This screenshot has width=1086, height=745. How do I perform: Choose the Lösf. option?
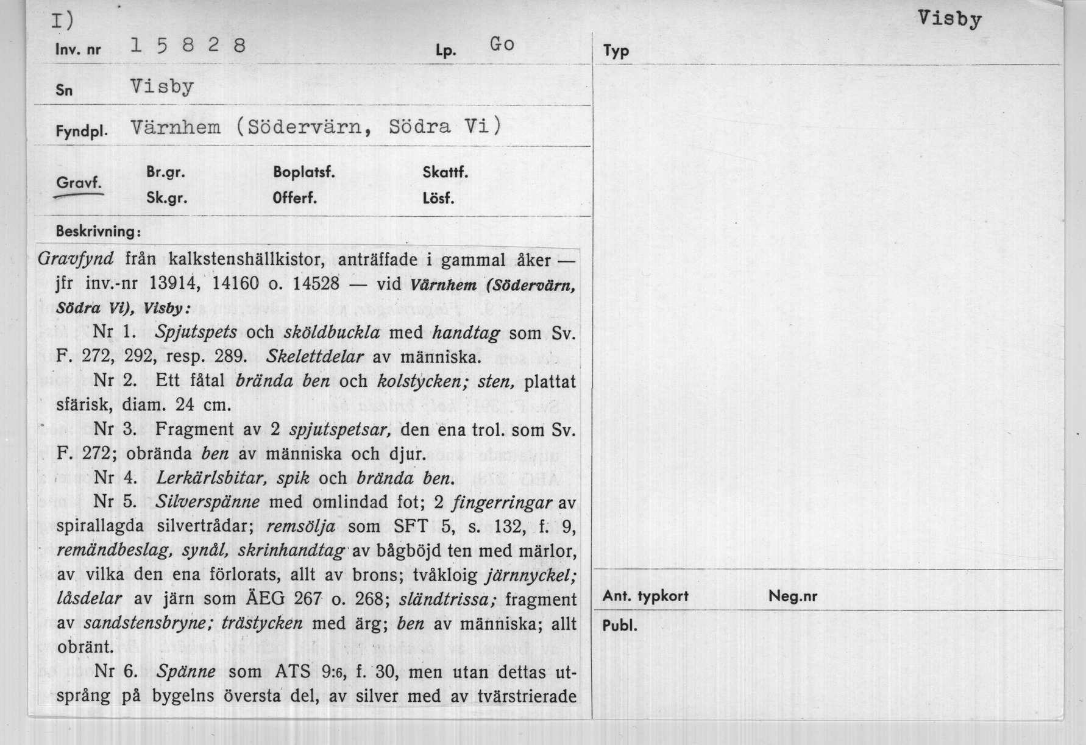tap(438, 199)
